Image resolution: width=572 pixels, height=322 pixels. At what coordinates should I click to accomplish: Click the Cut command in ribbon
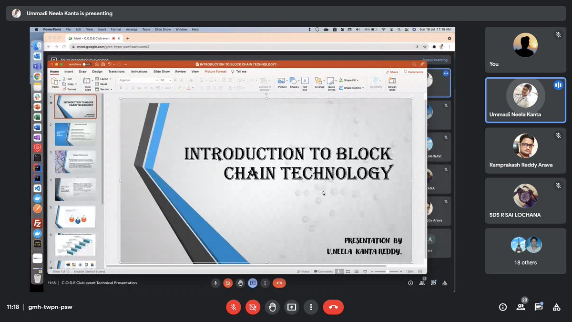coord(67,79)
